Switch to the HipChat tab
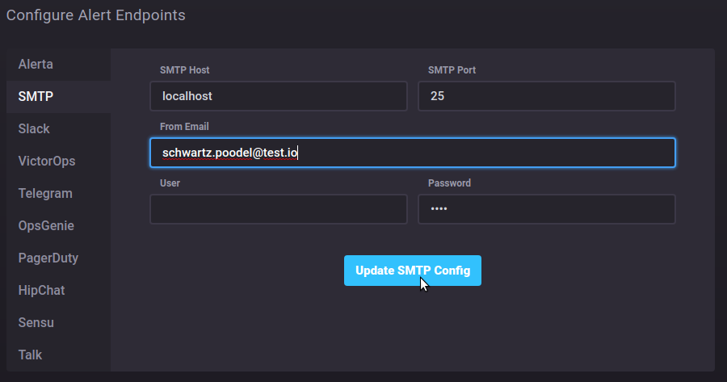 [41, 290]
